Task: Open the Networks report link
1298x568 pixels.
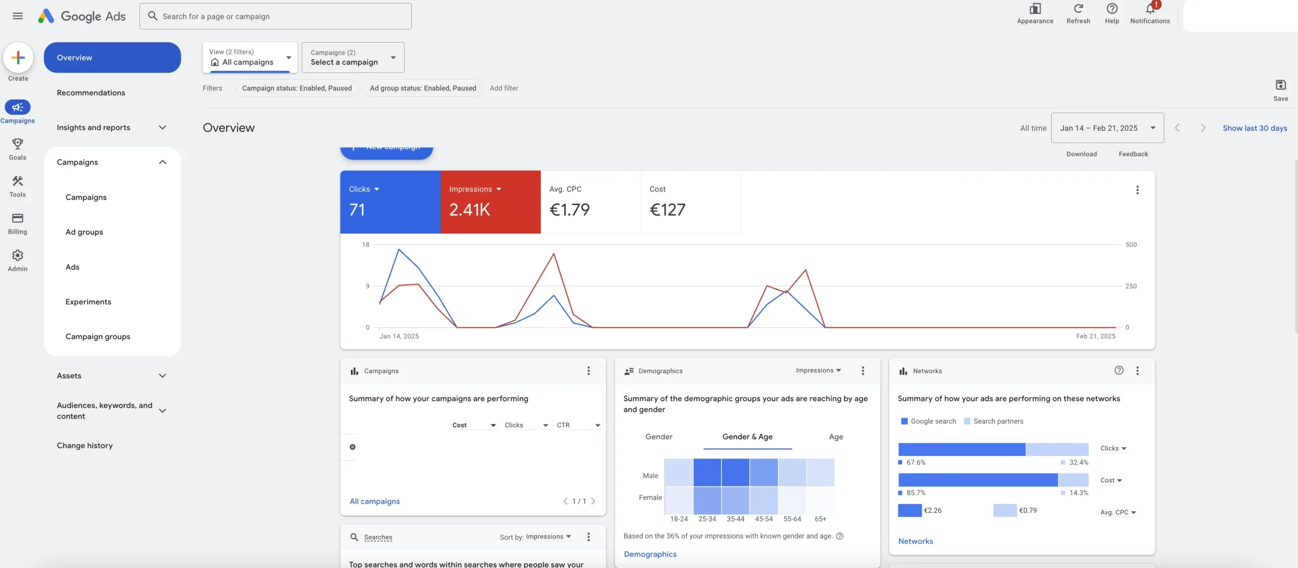Action: (x=915, y=541)
